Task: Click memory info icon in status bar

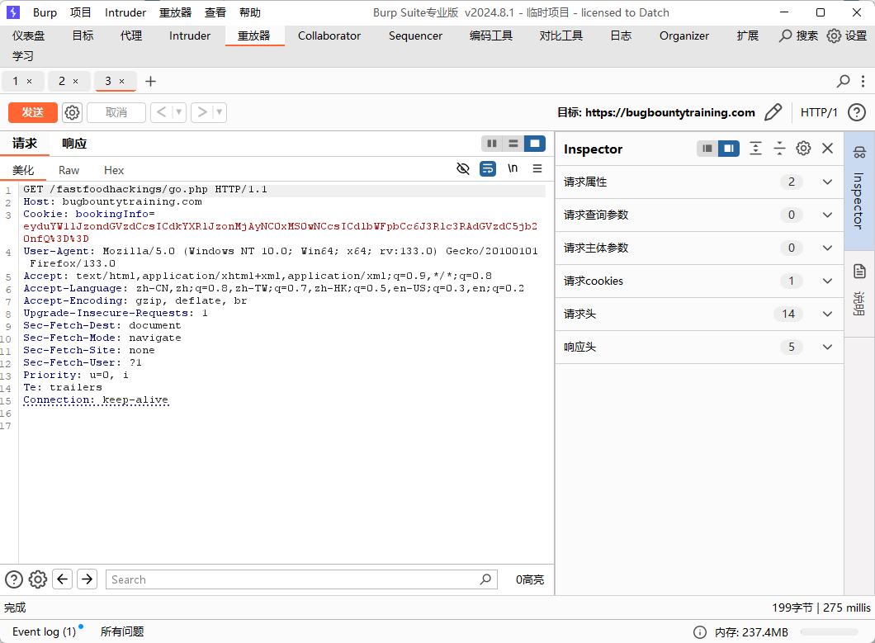Action: click(699, 631)
